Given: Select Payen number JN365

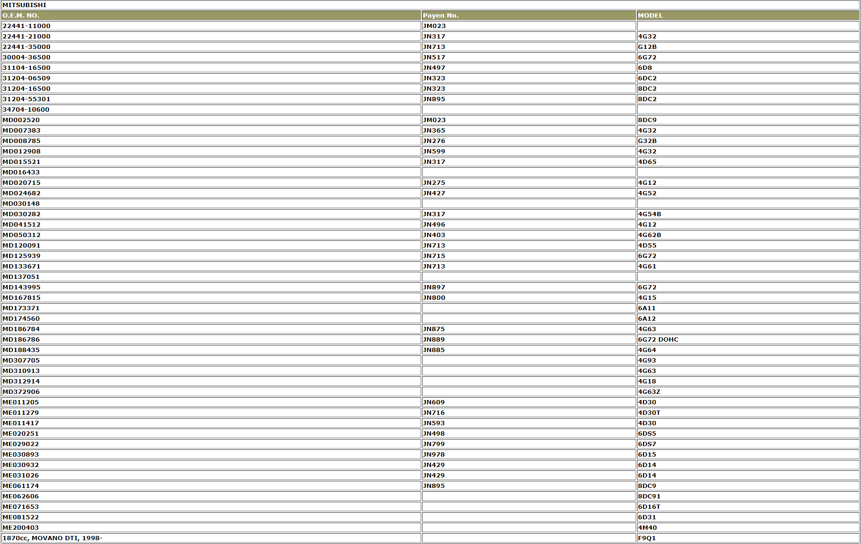Looking at the screenshot, I should [x=529, y=130].
